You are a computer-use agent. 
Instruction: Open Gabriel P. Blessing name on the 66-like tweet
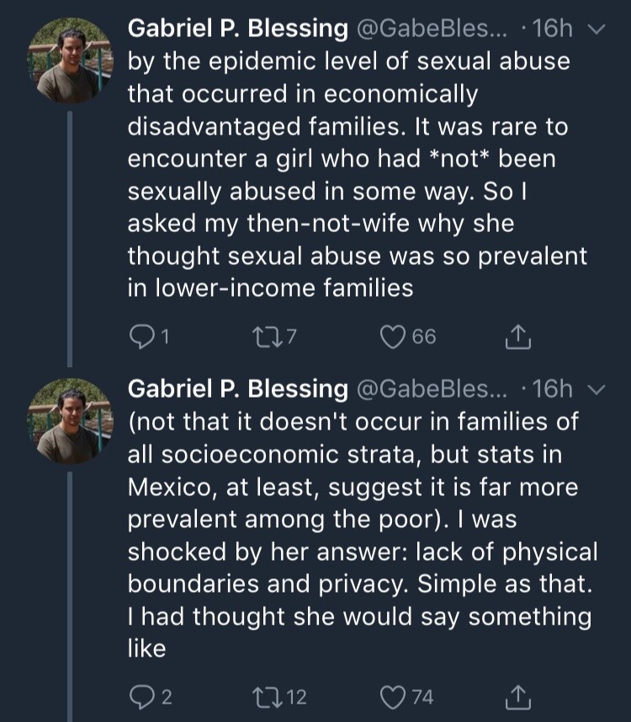tap(238, 29)
